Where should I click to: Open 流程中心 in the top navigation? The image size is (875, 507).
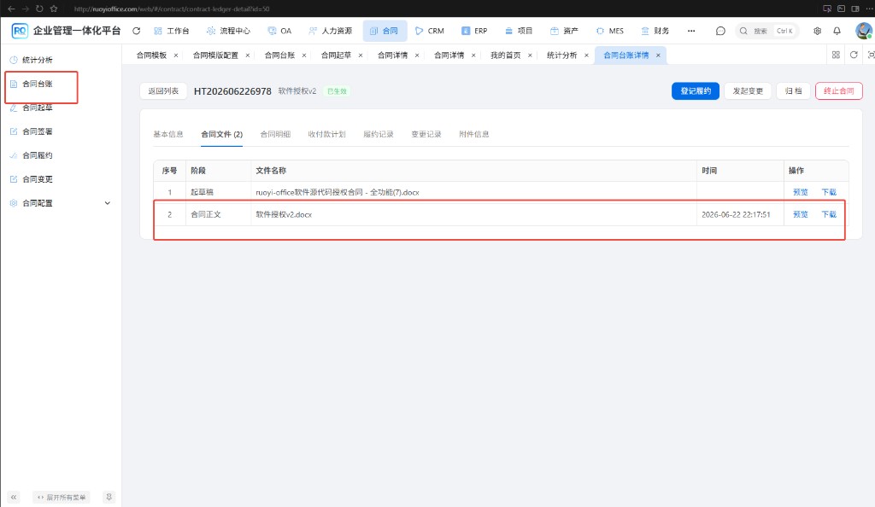coord(228,31)
